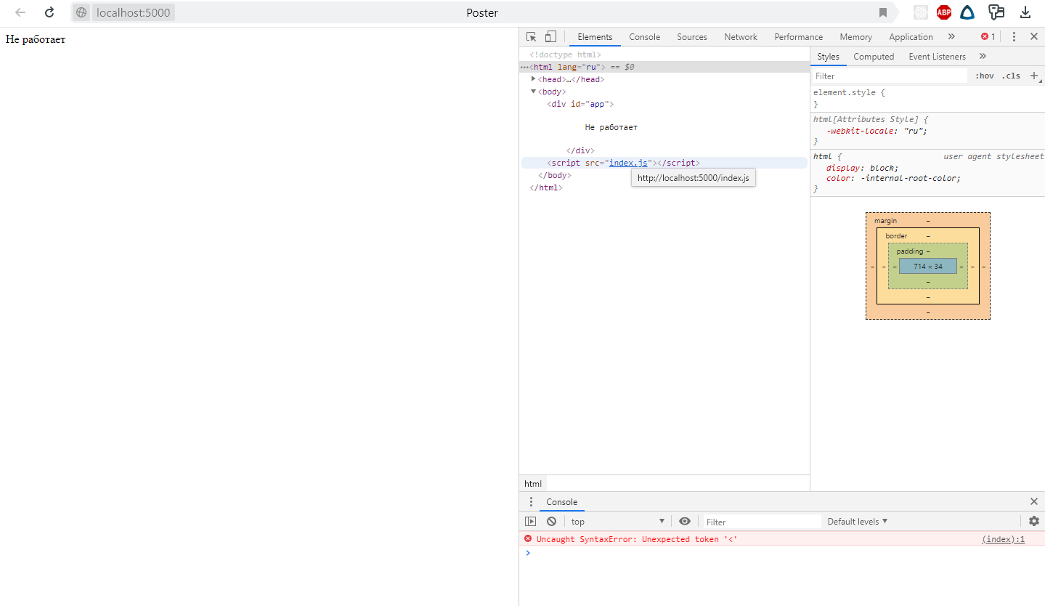
Task: Open the translate/feedback extension icon
Action: 996,12
